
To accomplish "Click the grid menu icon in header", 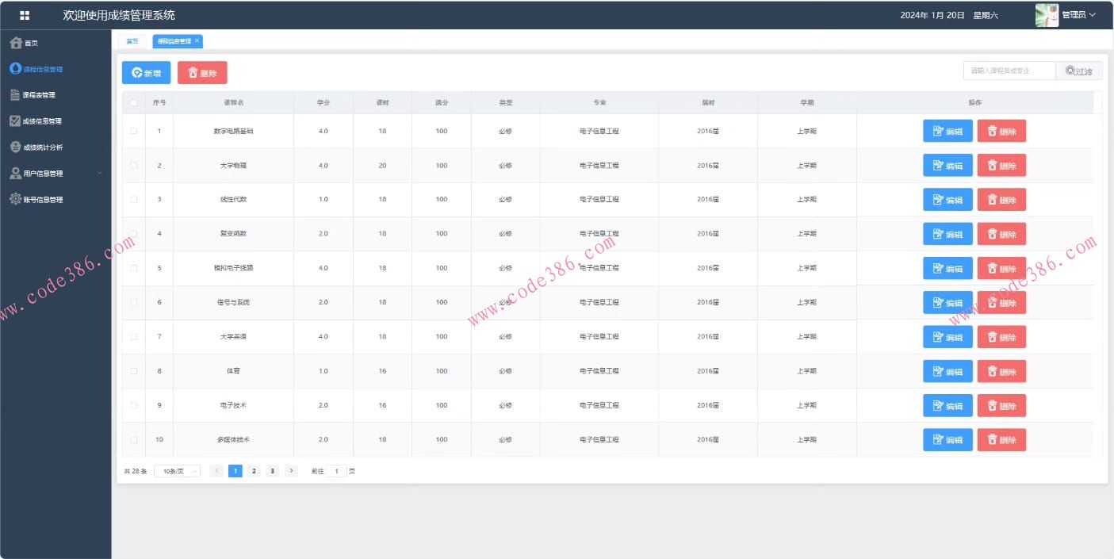I will [25, 15].
